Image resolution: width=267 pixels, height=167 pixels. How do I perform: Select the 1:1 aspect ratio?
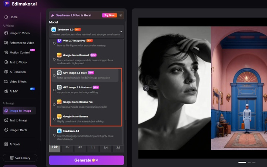point(93,148)
